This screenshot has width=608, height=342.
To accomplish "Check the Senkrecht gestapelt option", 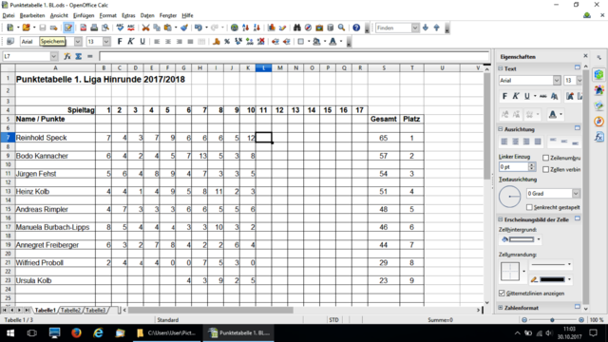I will [529, 207].
